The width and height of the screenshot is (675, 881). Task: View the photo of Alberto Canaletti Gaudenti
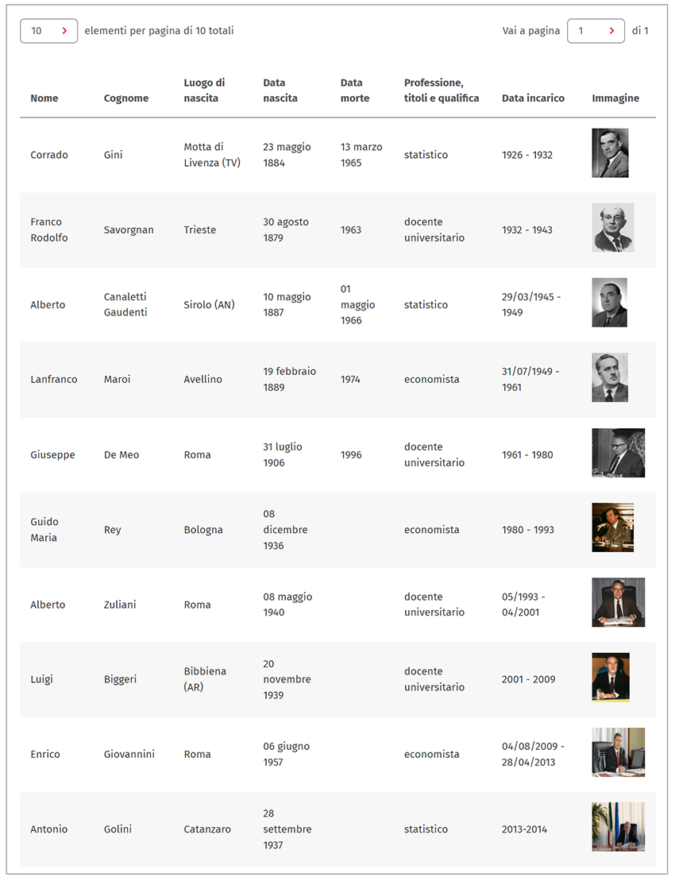pos(609,303)
